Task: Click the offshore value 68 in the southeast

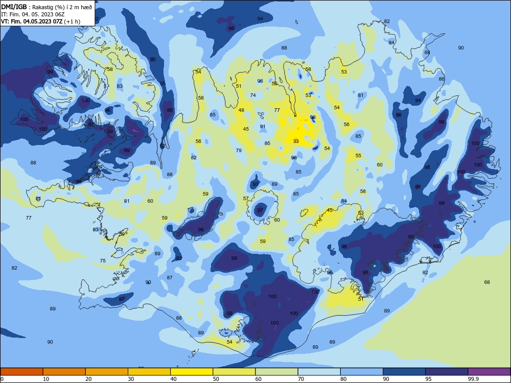Action: (x=487, y=282)
